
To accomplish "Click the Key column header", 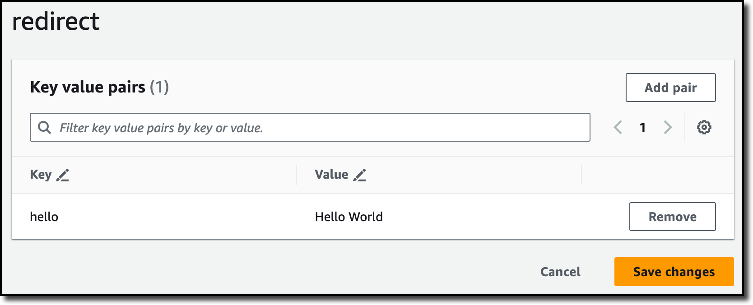I will click(x=41, y=175).
